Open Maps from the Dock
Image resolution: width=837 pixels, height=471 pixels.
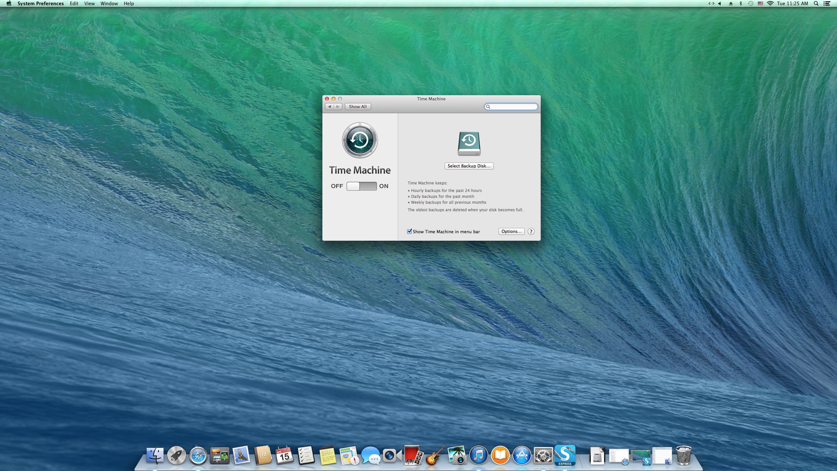[349, 455]
